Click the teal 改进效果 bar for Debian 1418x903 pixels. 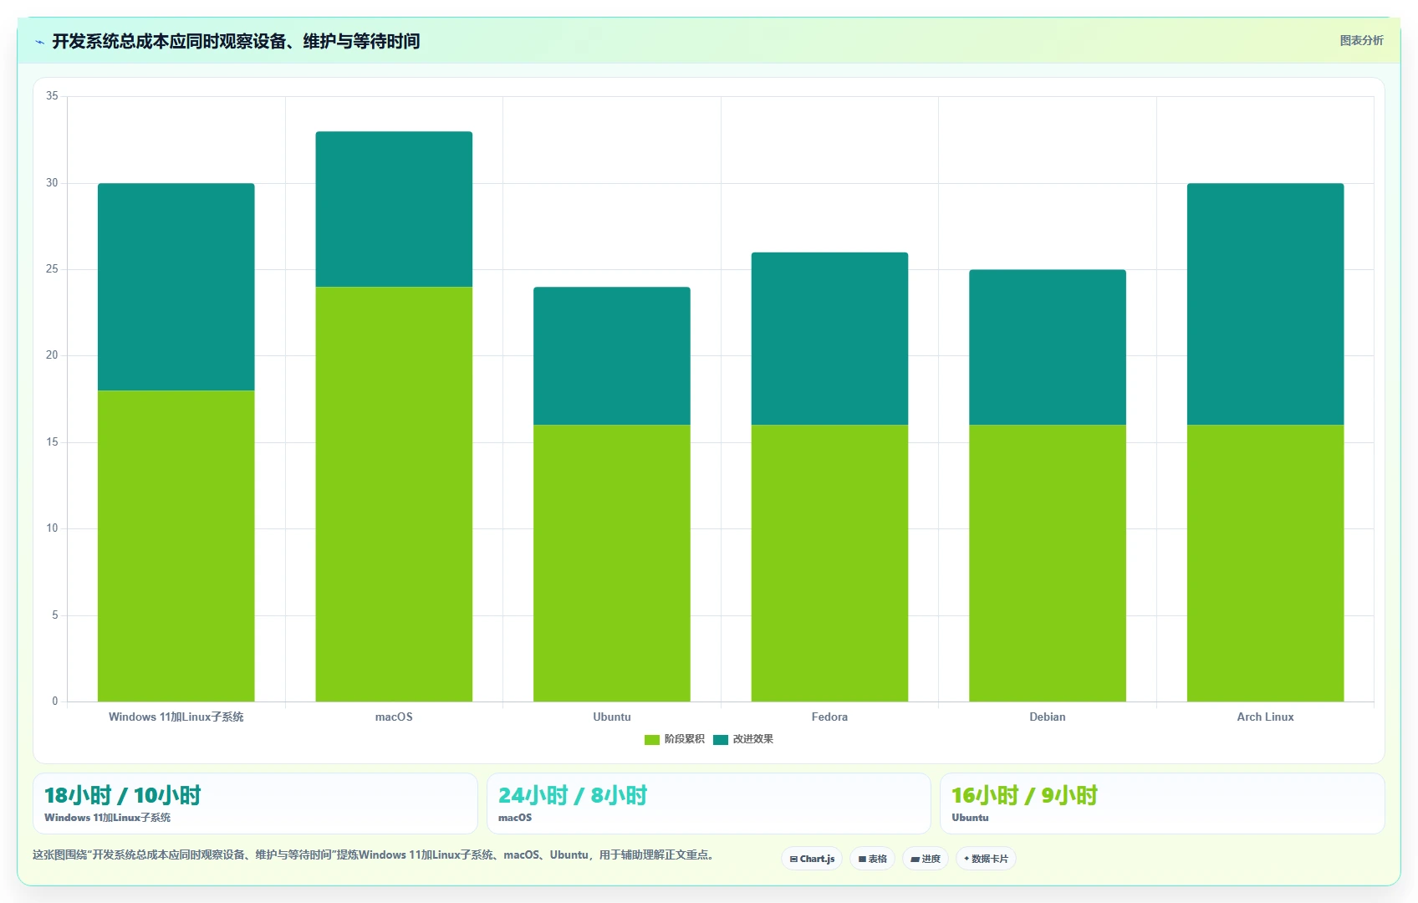point(1048,347)
